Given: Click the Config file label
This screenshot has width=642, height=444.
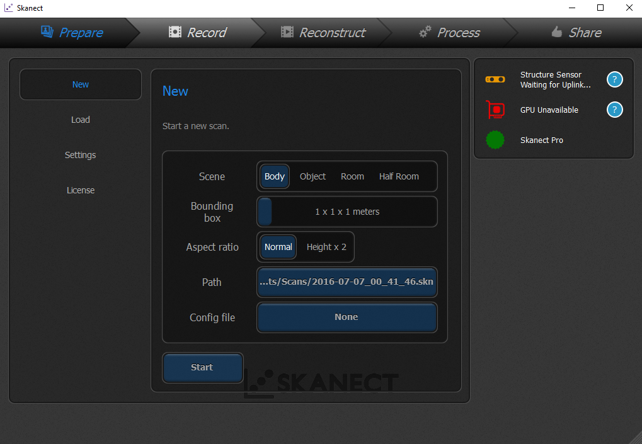Looking at the screenshot, I should [x=212, y=317].
